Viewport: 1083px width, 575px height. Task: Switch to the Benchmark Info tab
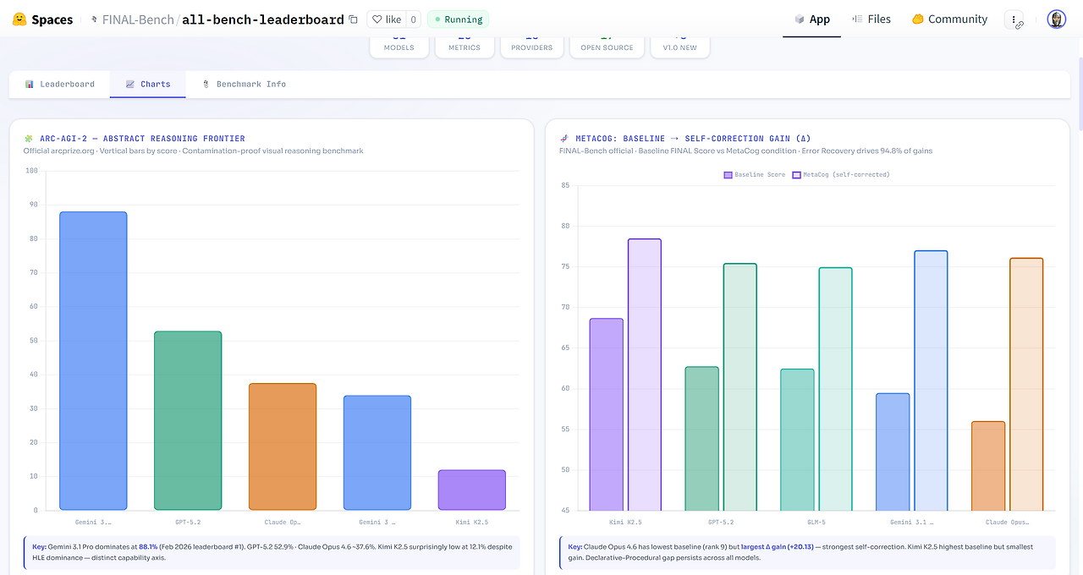click(244, 85)
